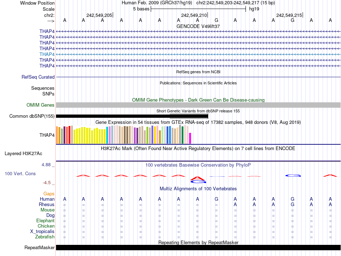This screenshot has width=341, height=256.
Task: Click the Common dbSNP(155) track label
Action: click(x=32, y=116)
